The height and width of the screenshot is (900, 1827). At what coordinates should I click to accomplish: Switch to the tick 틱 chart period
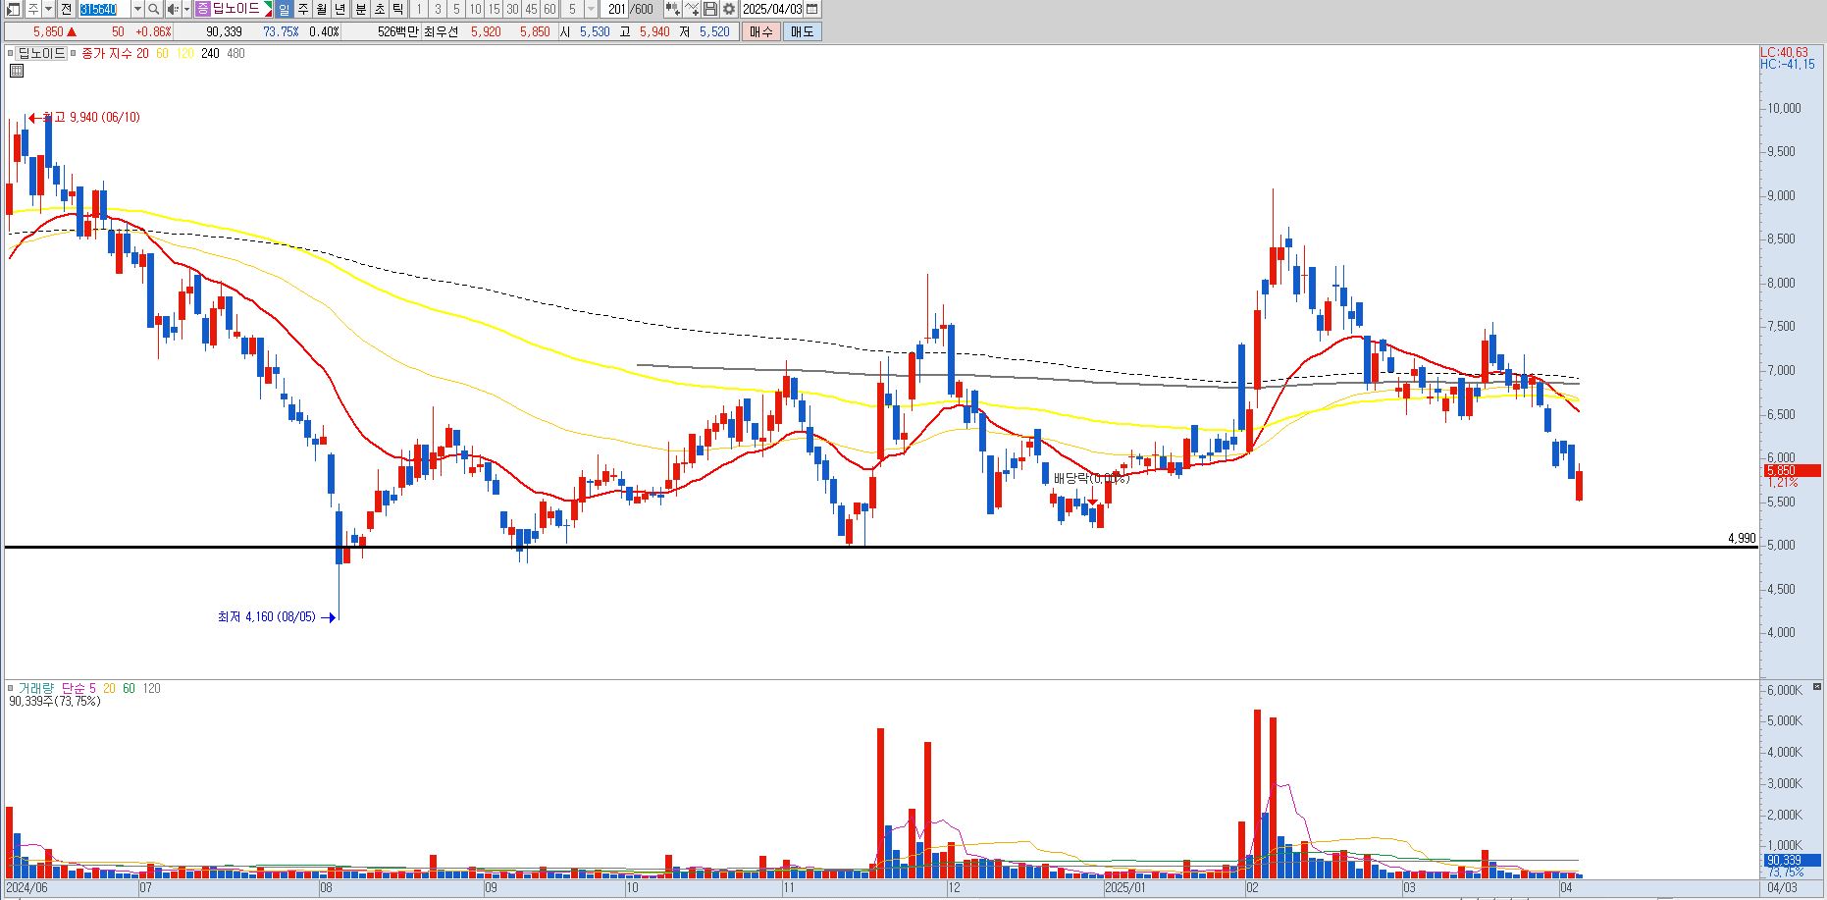click(x=397, y=9)
